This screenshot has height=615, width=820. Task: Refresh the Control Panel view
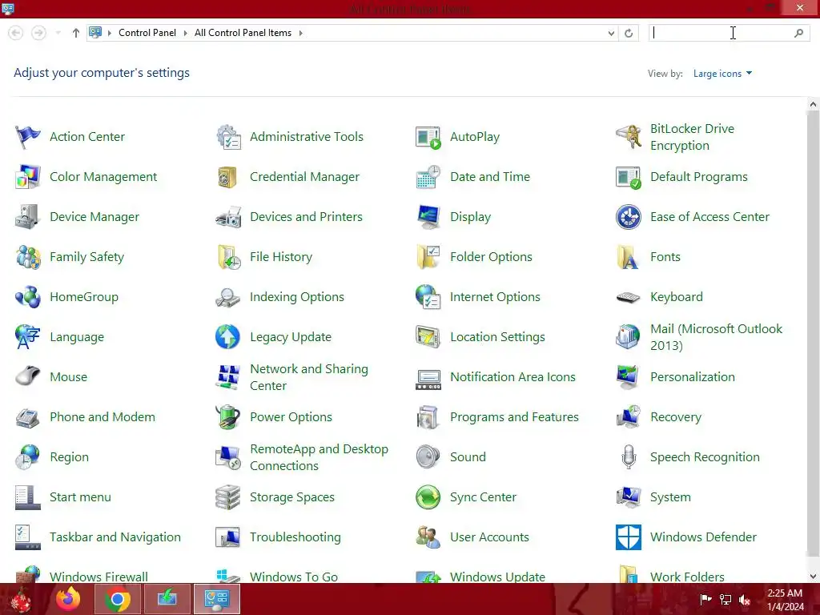[629, 33]
